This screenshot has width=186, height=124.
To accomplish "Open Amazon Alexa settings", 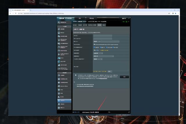I will click(64, 86).
